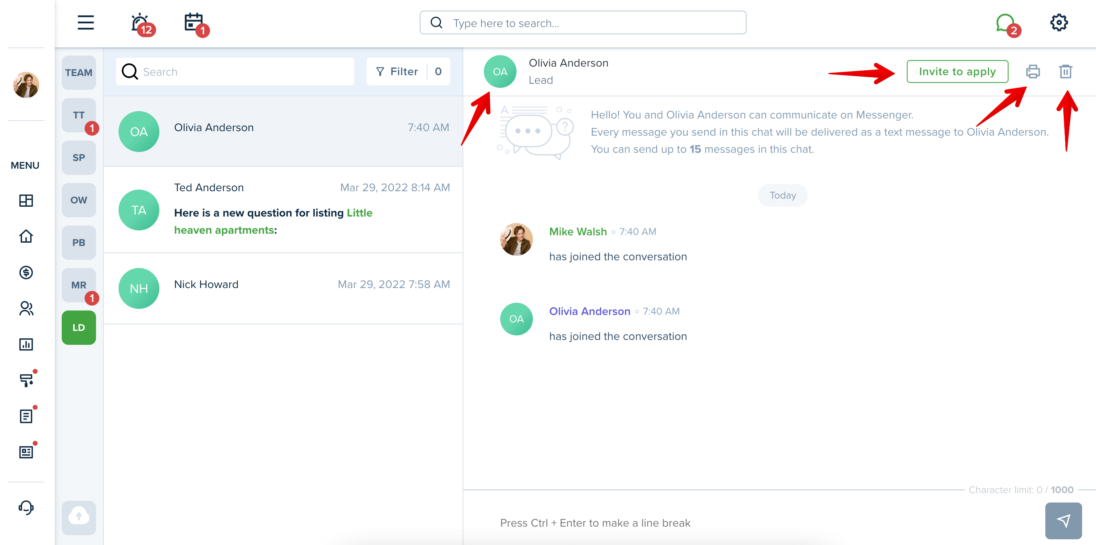Open the dashboard grid icon in menu

tap(26, 200)
